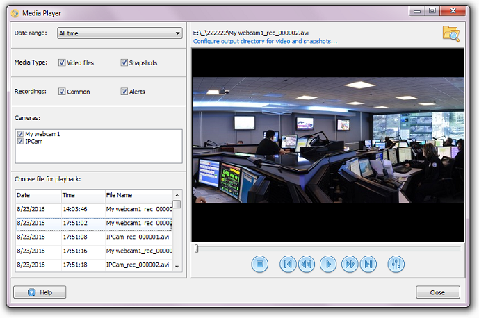Jump to the previous file button
Image resolution: width=479 pixels, height=318 pixels.
click(x=287, y=264)
